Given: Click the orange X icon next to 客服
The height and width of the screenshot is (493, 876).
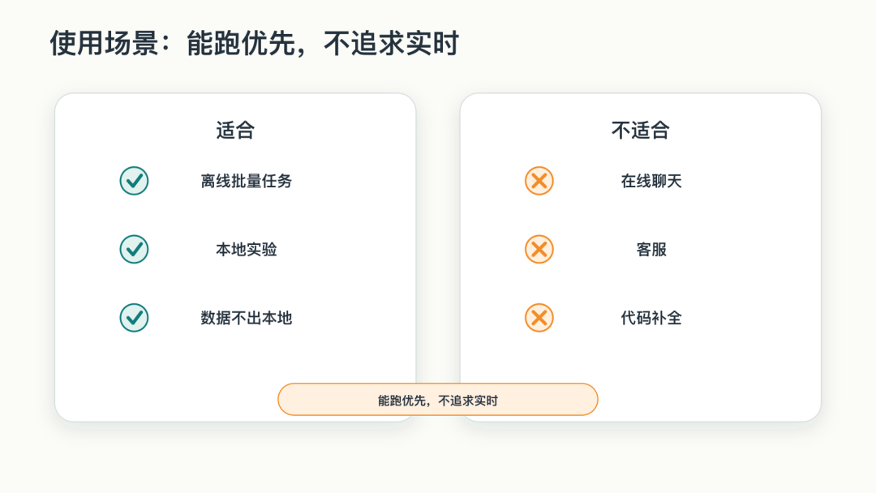Looking at the screenshot, I should (539, 249).
